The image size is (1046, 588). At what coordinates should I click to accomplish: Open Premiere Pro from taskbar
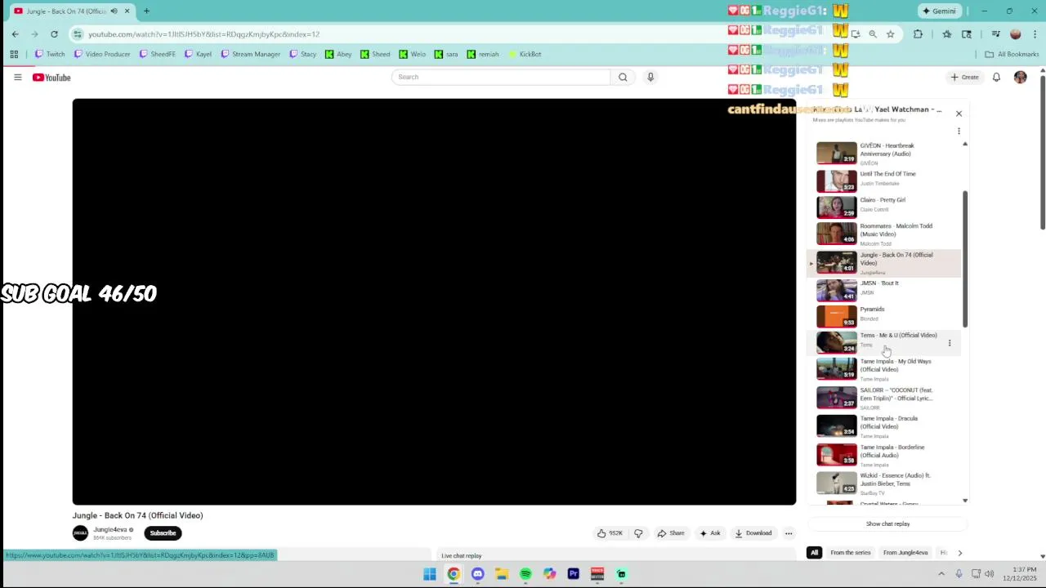pyautogui.click(x=574, y=574)
